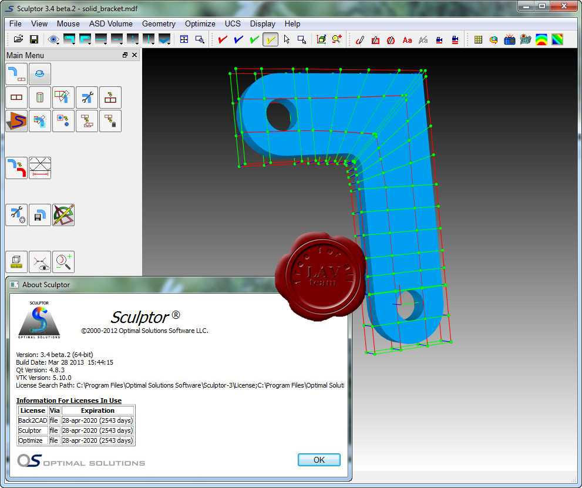Click the diagonal rainbow gradient icon

click(557, 40)
